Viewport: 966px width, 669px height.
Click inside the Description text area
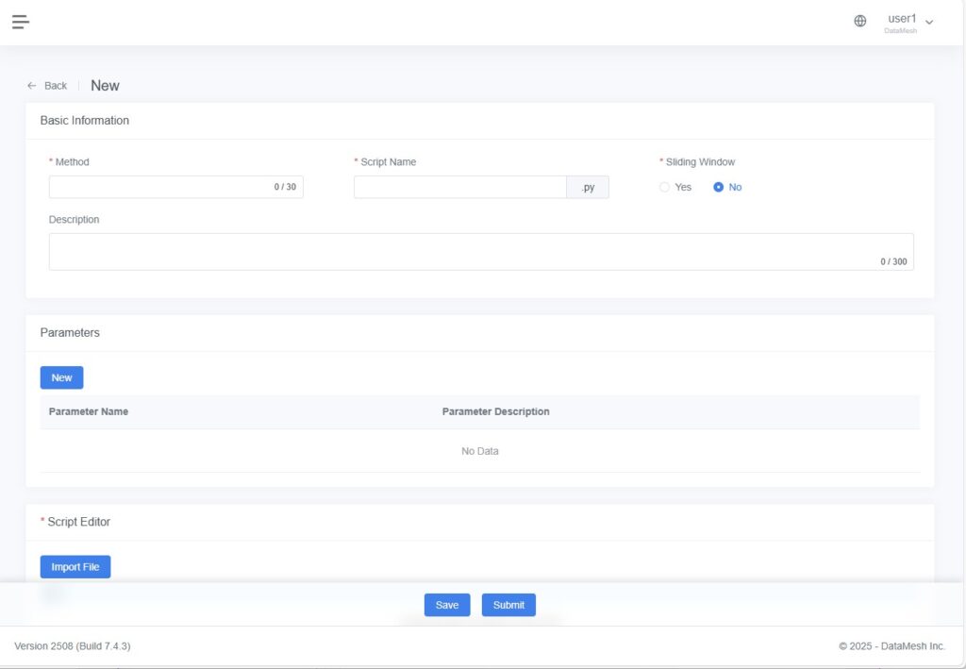pos(462,252)
